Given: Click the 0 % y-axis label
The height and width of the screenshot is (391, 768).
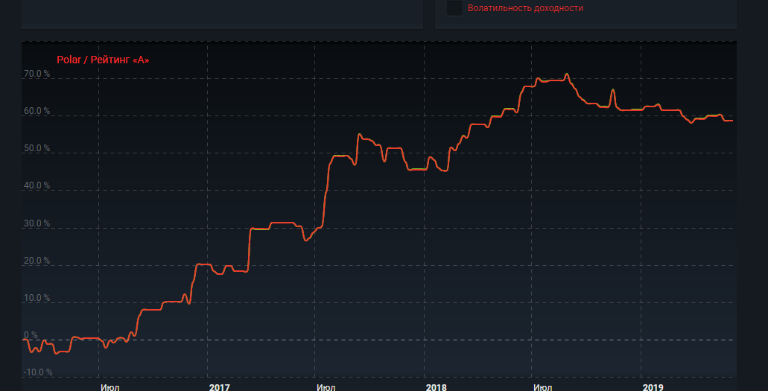Looking at the screenshot, I should (x=31, y=335).
